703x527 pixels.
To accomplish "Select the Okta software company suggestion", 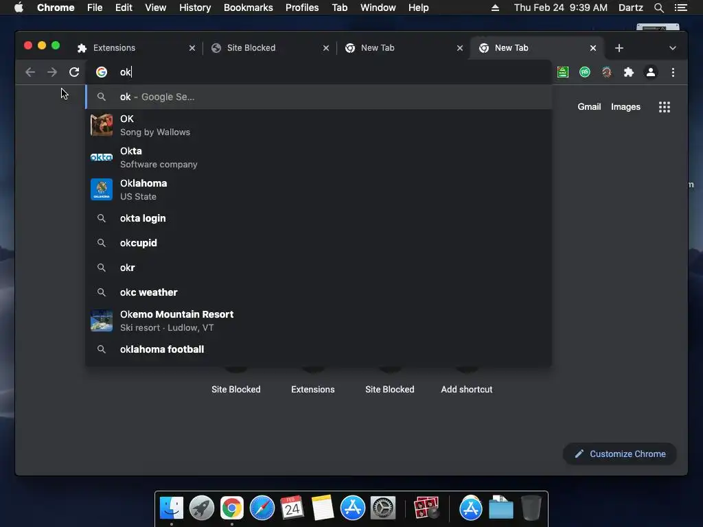I will [319, 157].
